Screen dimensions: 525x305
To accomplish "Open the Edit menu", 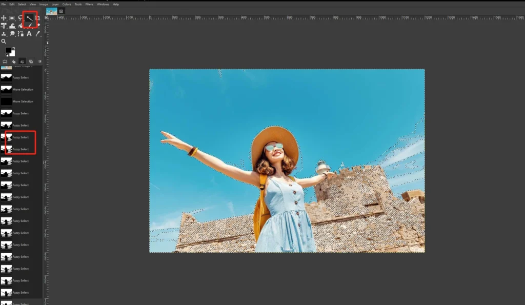I will point(12,4).
